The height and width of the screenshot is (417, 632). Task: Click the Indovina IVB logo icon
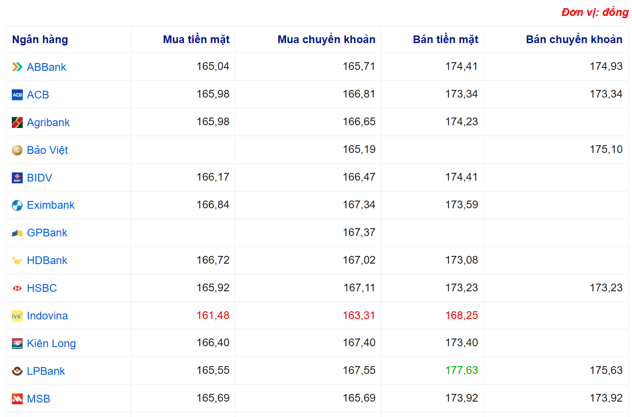pyautogui.click(x=17, y=316)
